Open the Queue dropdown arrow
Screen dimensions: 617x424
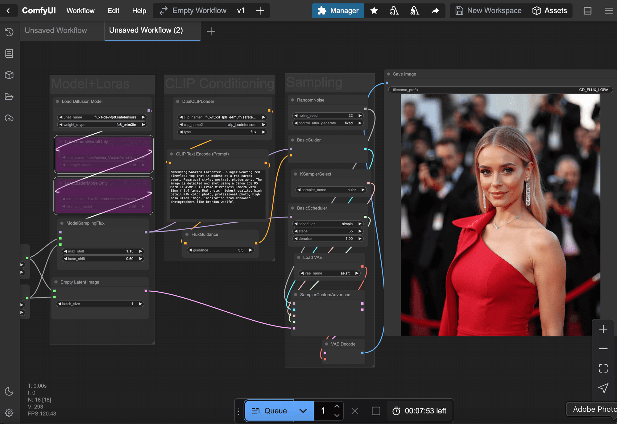303,411
